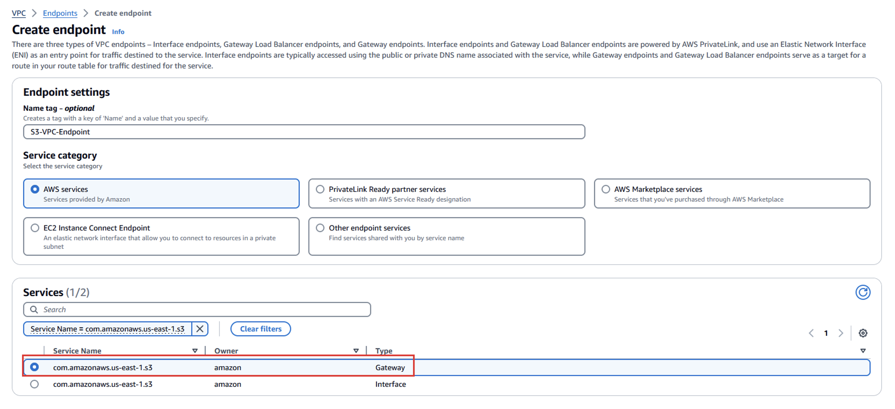Sort by Service Name column arrow

coord(195,351)
